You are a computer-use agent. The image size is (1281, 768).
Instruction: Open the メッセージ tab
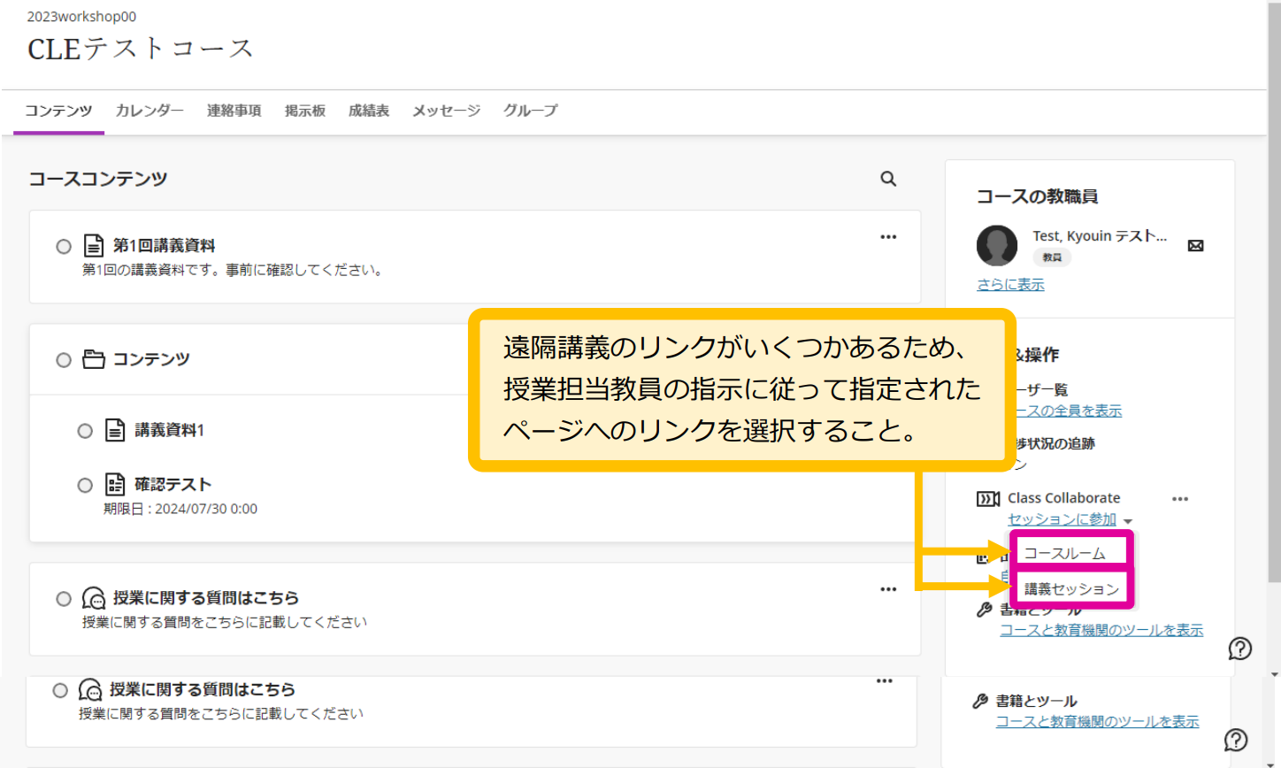tap(446, 111)
